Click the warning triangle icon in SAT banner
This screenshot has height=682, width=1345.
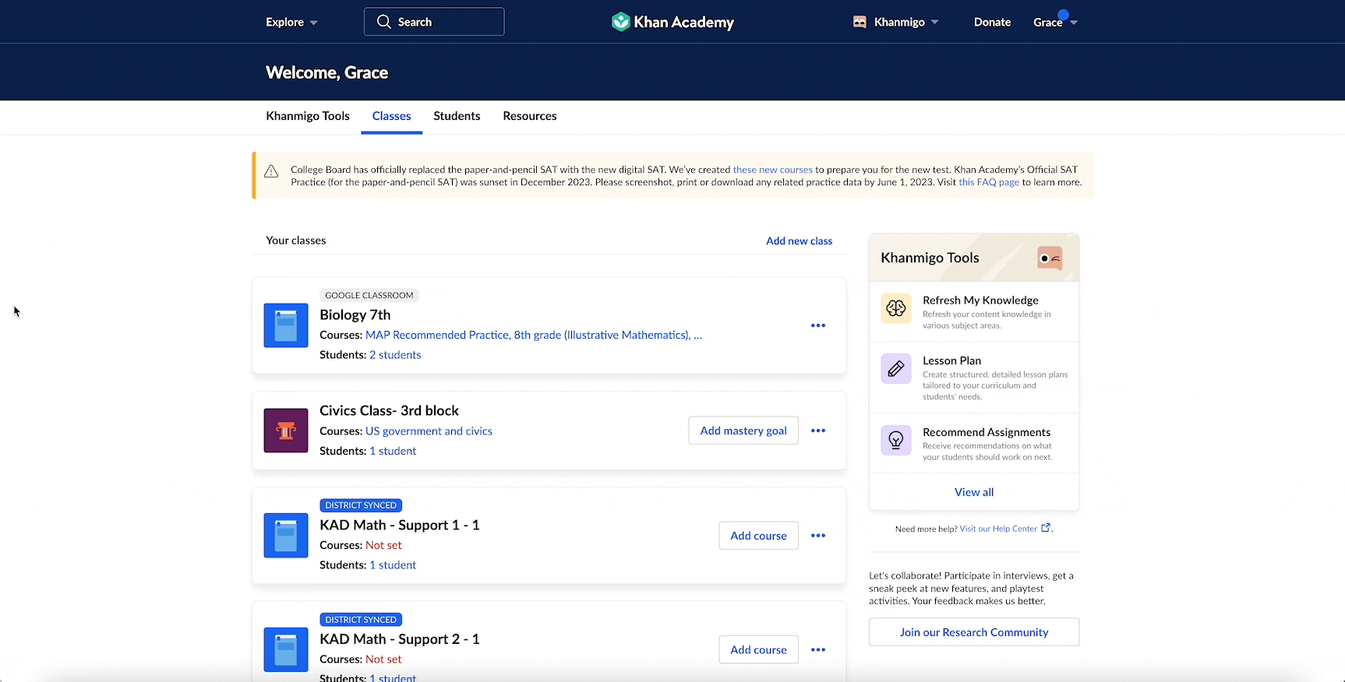(x=271, y=171)
